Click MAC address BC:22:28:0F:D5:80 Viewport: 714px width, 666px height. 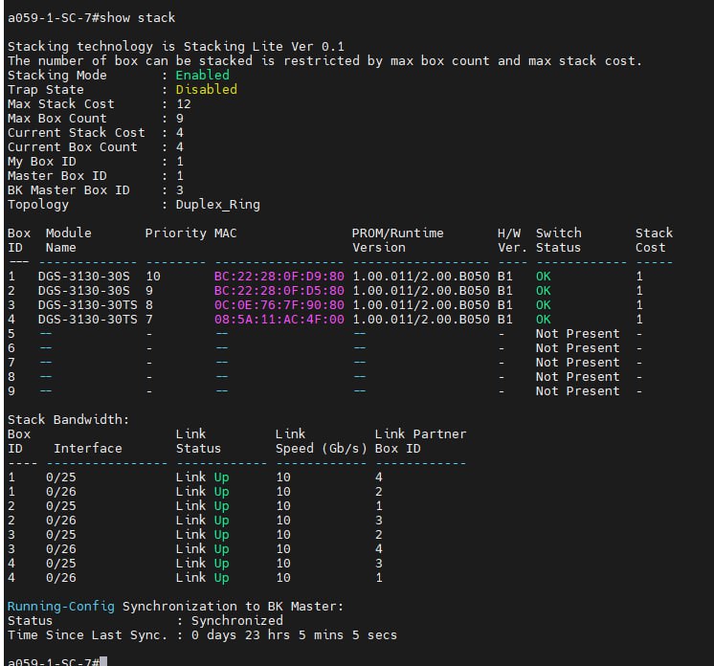pos(279,291)
